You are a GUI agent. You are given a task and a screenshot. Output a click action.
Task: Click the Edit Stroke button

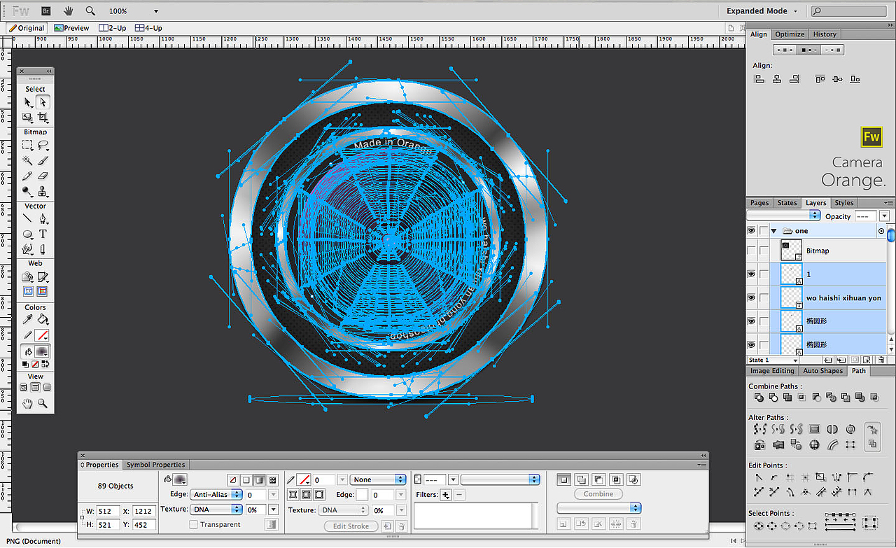tap(350, 526)
